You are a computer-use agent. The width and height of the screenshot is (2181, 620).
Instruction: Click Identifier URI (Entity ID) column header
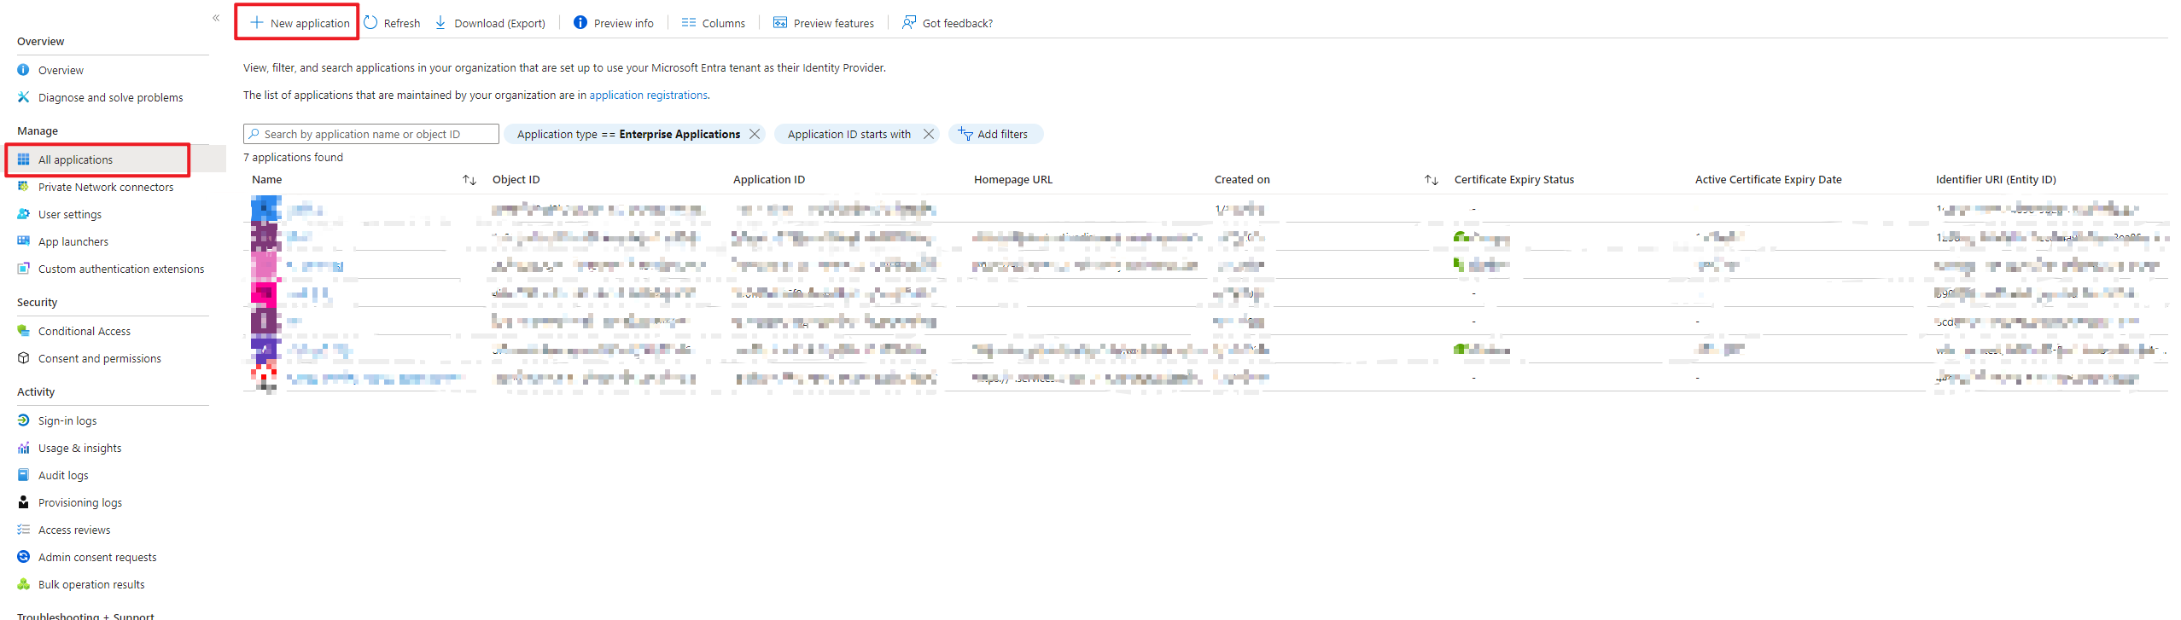(1996, 180)
